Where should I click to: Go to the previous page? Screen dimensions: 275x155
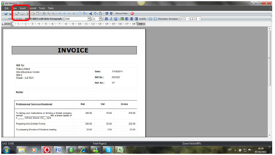64,13
